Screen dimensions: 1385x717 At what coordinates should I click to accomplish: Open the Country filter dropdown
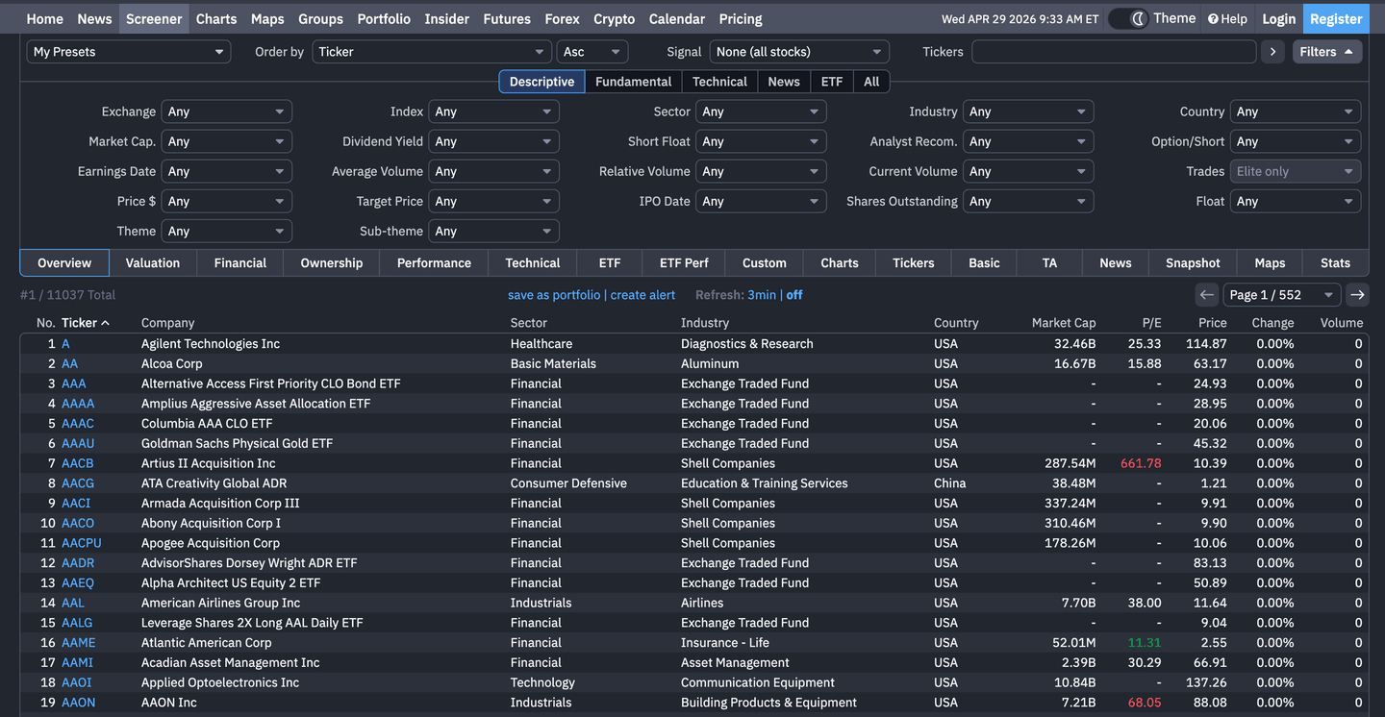point(1296,111)
